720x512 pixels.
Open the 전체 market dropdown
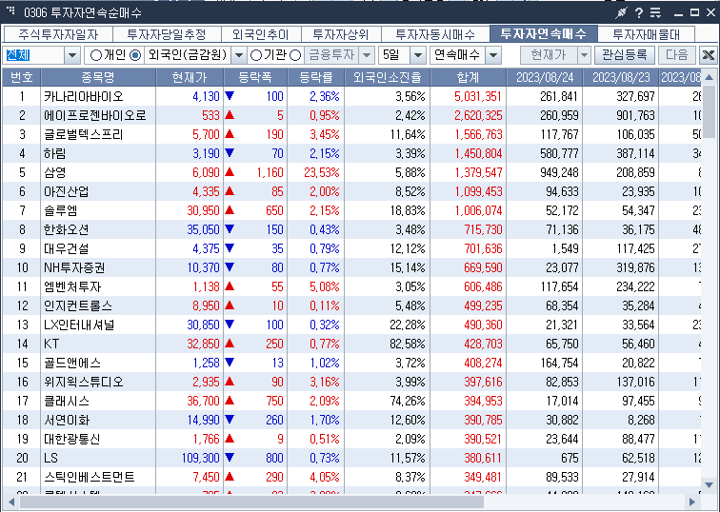72,55
